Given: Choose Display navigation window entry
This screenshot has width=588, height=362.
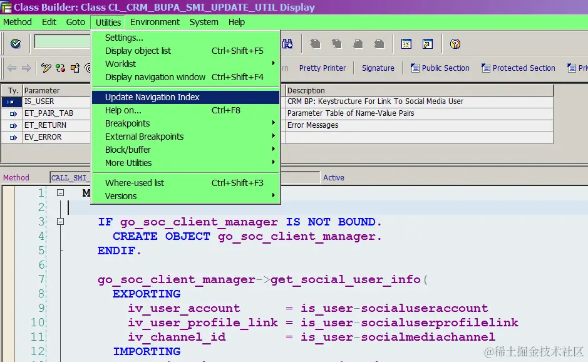Looking at the screenshot, I should coord(185,77).
